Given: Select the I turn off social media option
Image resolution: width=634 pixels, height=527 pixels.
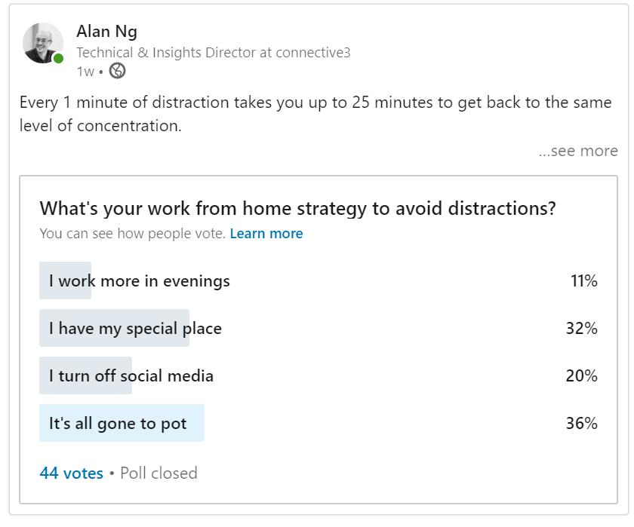Looking at the screenshot, I should pos(319,375).
